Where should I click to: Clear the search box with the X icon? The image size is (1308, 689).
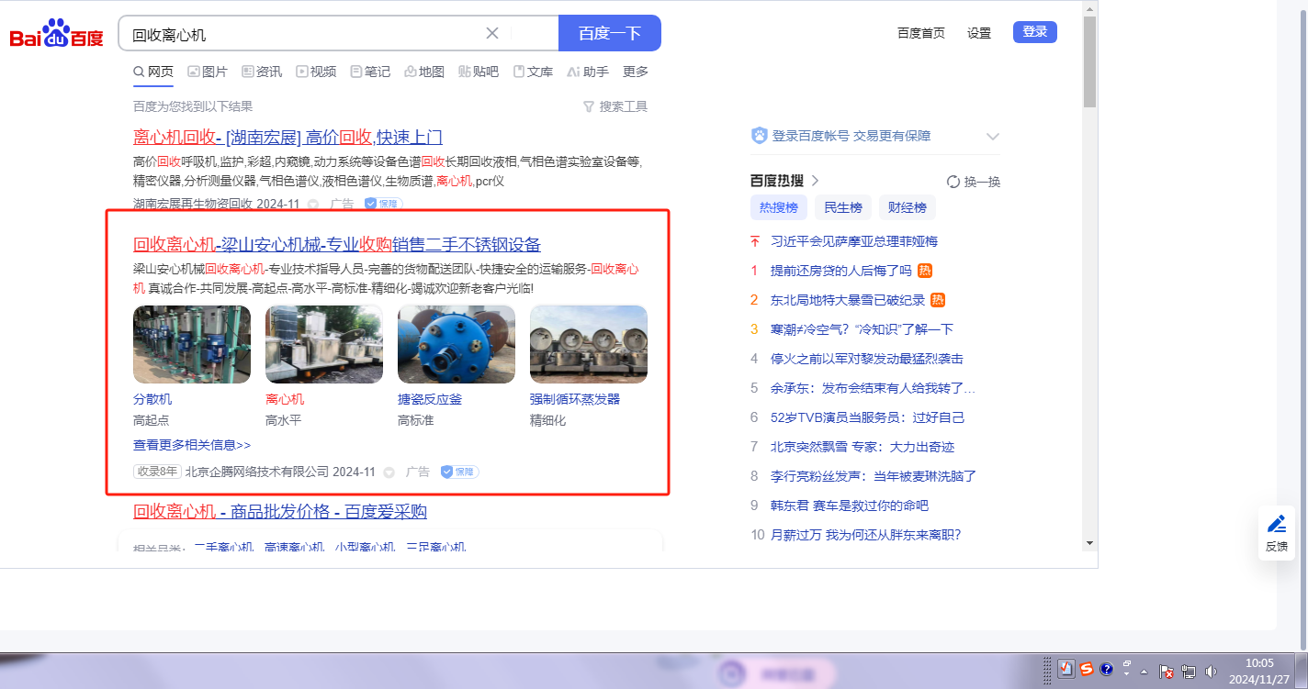492,33
